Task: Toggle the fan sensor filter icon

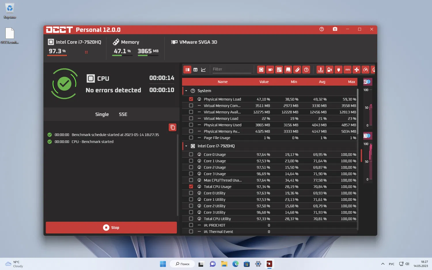Action: (357, 69)
